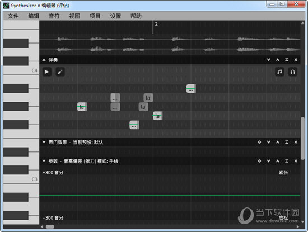Click horizontal scrollbar right arrow

pos(298,226)
